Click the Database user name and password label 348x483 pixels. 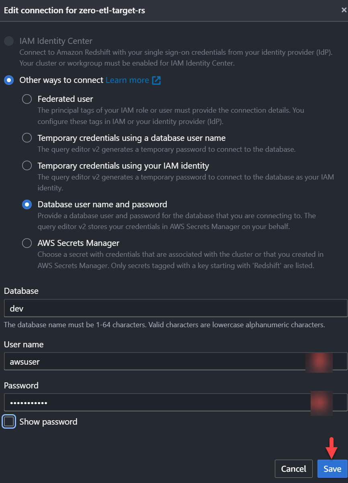click(102, 204)
